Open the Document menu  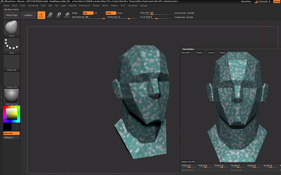point(33,5)
